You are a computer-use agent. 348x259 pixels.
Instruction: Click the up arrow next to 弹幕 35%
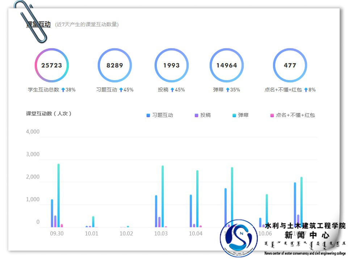pos(228,90)
